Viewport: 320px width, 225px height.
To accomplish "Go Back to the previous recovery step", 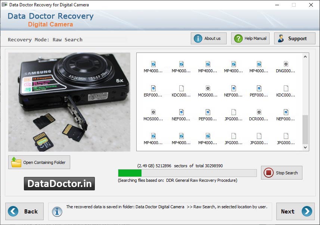I will pyautogui.click(x=25, y=211).
